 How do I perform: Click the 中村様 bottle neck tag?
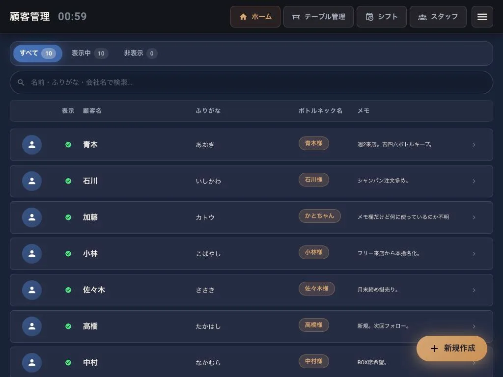click(x=313, y=361)
